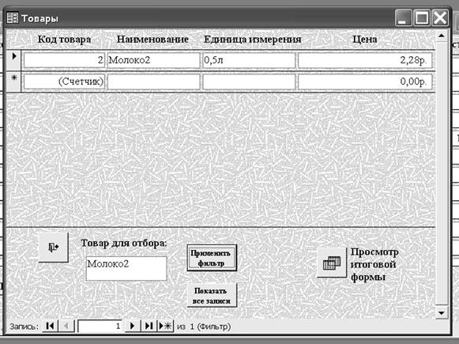Click the Наименование field containing Молоко2 in row

tap(154, 60)
